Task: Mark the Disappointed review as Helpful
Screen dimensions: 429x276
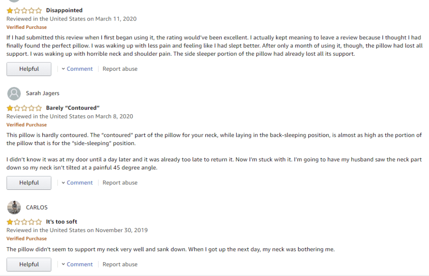Action: (29, 69)
